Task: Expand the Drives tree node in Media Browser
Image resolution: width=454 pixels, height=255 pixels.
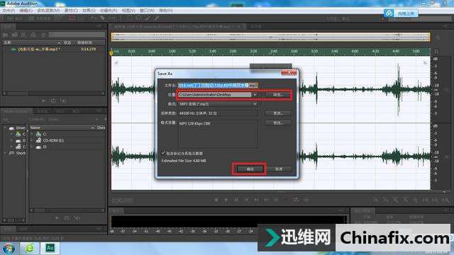Action: [x=5, y=127]
